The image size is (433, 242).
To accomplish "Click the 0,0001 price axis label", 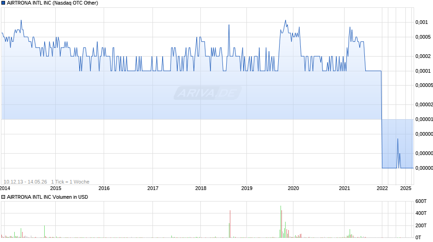I will coord(423,71).
